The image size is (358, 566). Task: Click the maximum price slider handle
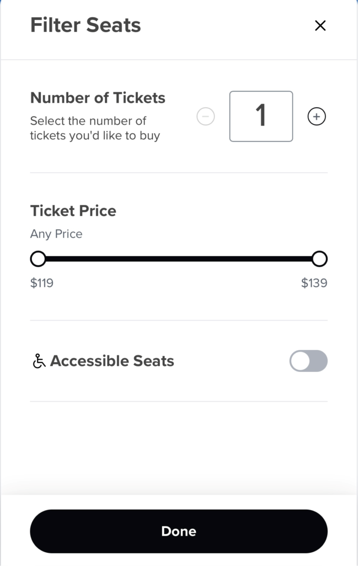[x=319, y=259]
